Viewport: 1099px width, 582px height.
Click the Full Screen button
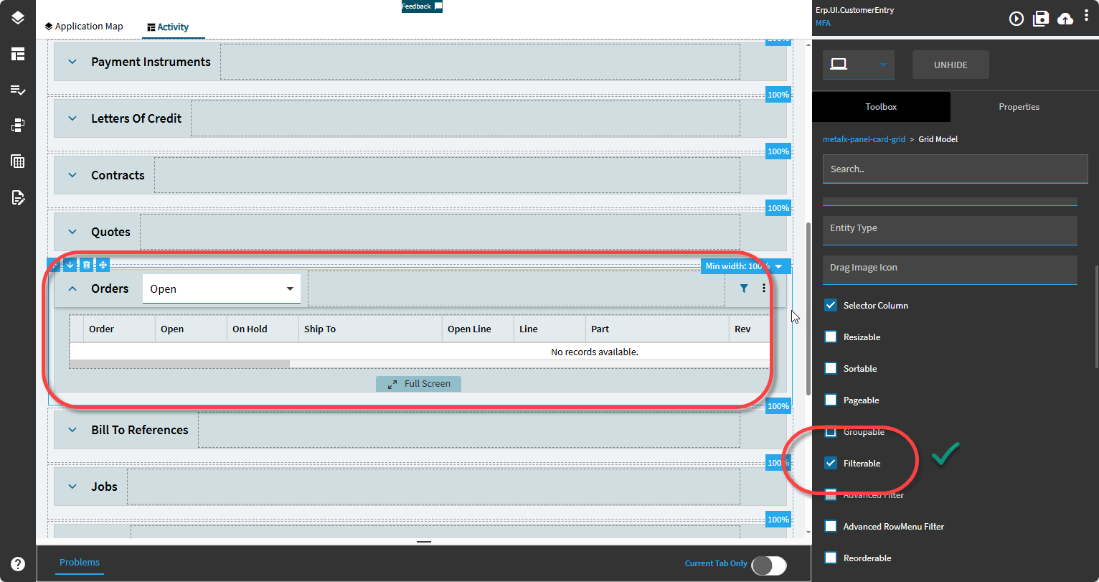coord(418,384)
